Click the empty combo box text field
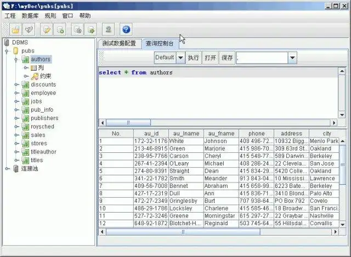Image resolution: width=351 pixels, height=257 pixels. [262, 58]
